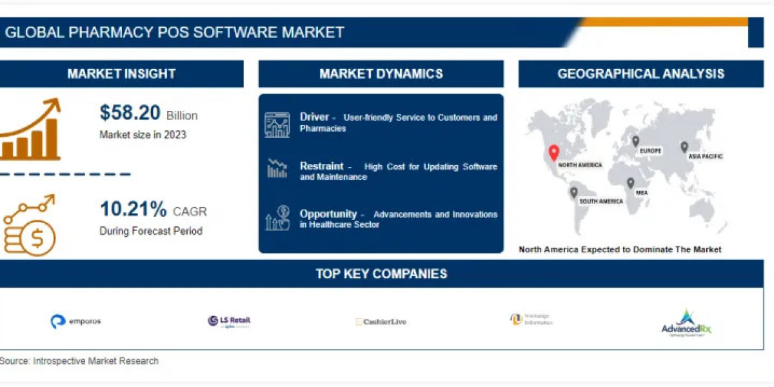Open the Driver chart icon in Market Dynamics
This screenshot has width=774, height=387.
pos(277,123)
